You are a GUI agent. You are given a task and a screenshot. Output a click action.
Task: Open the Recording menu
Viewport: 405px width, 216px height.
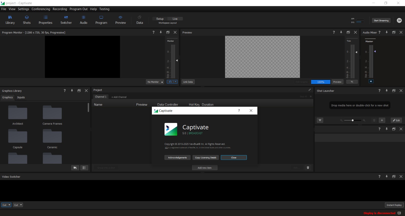60,9
